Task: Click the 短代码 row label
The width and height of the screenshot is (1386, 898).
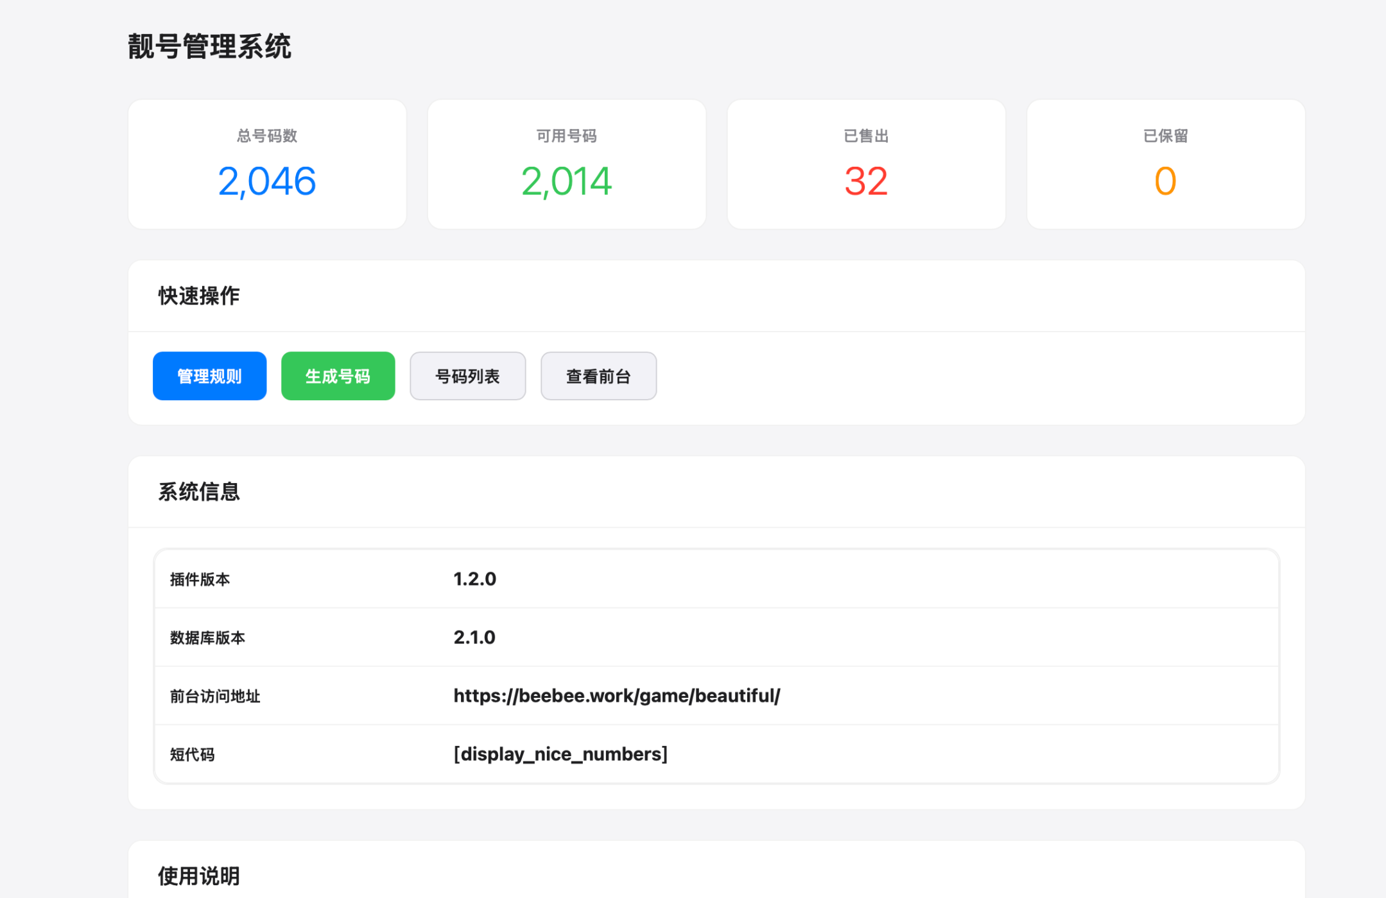Action: click(192, 755)
